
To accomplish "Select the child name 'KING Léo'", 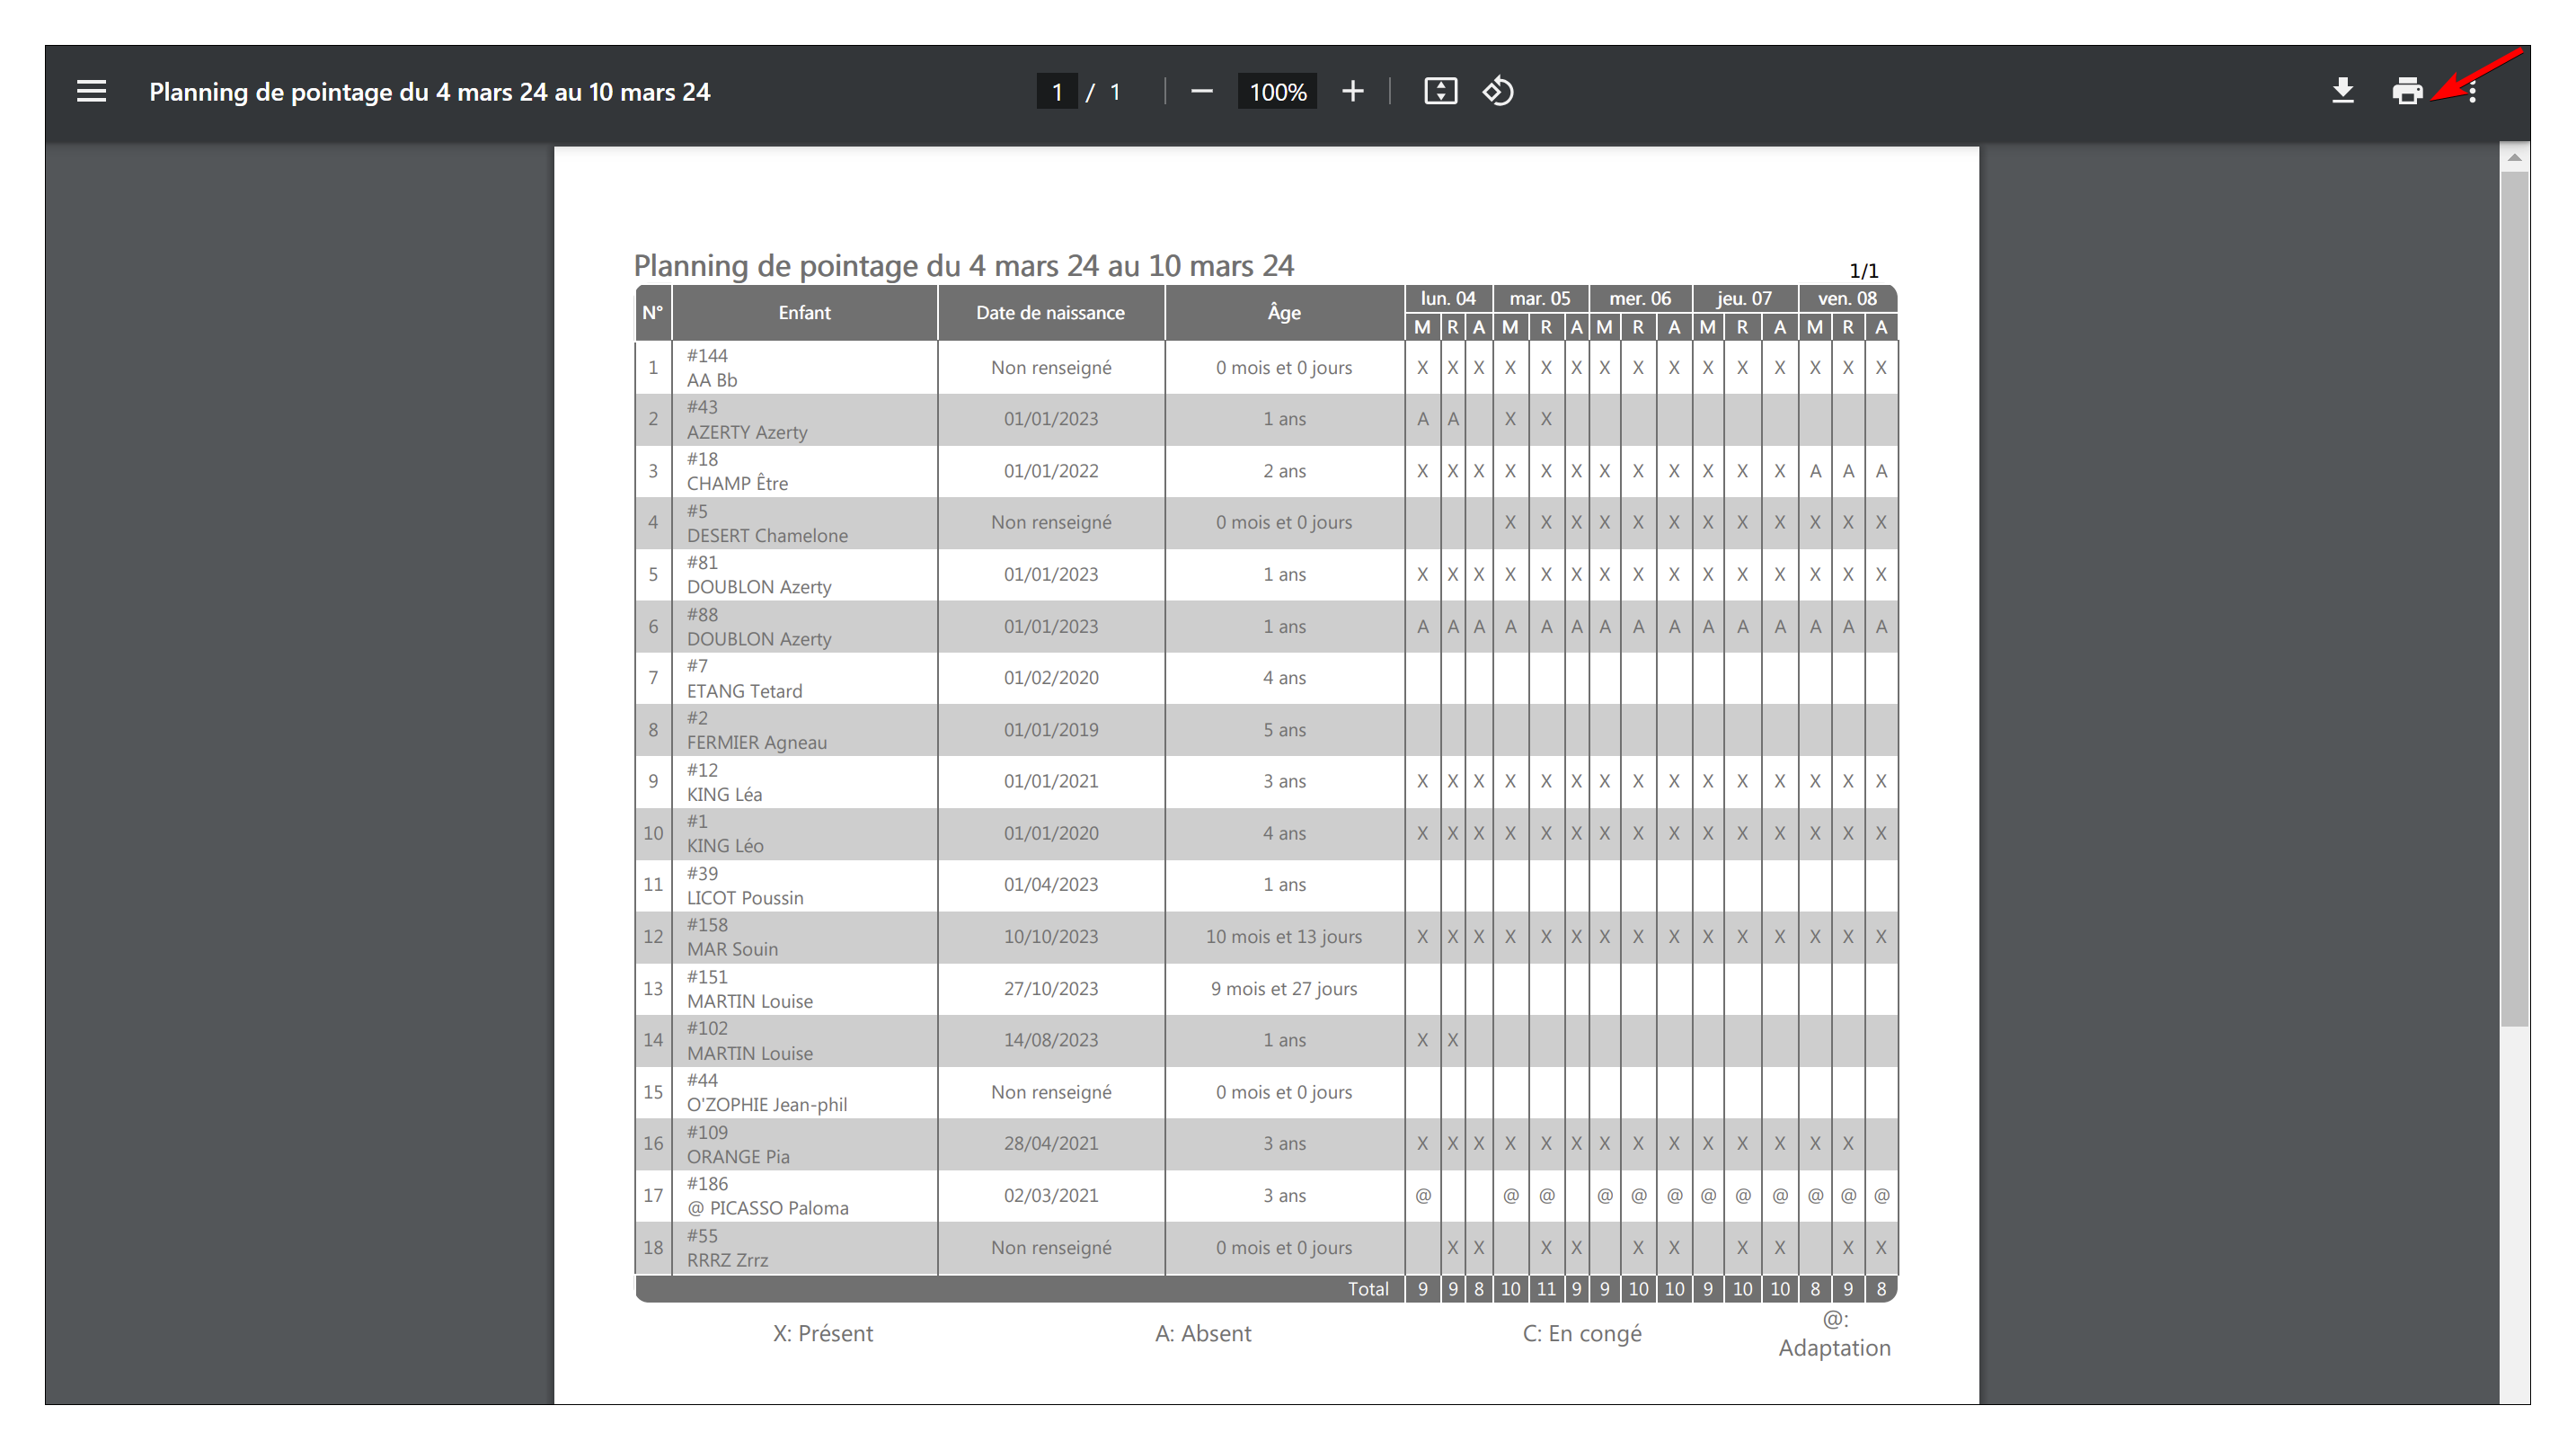I will pyautogui.click(x=725, y=846).
